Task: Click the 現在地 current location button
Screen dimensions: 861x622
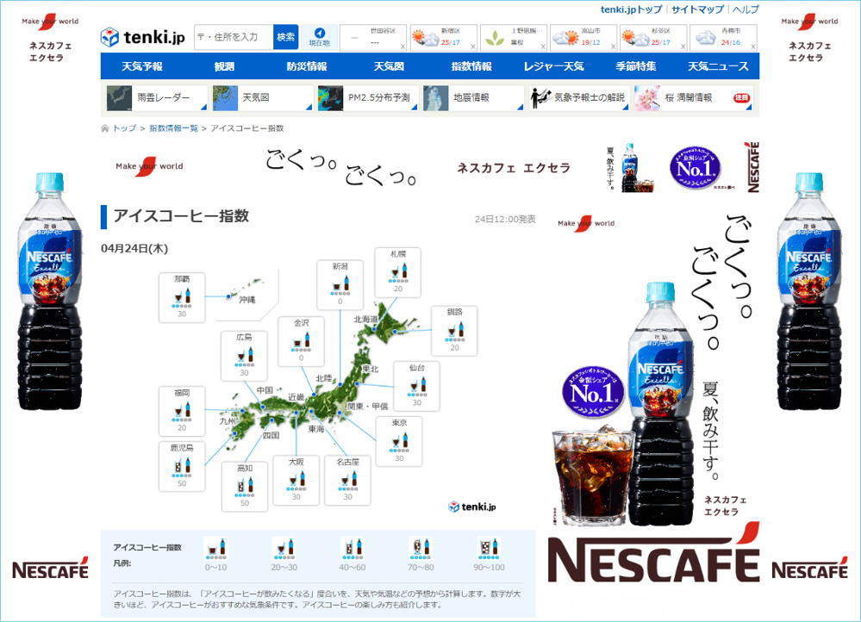Action: click(319, 37)
